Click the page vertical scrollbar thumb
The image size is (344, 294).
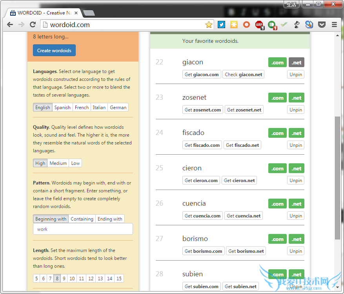click(x=337, y=178)
